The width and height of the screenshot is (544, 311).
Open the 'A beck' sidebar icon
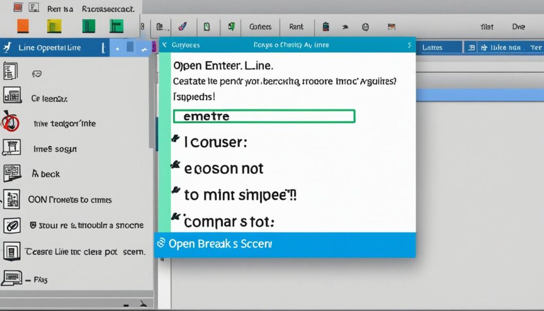click(x=12, y=174)
